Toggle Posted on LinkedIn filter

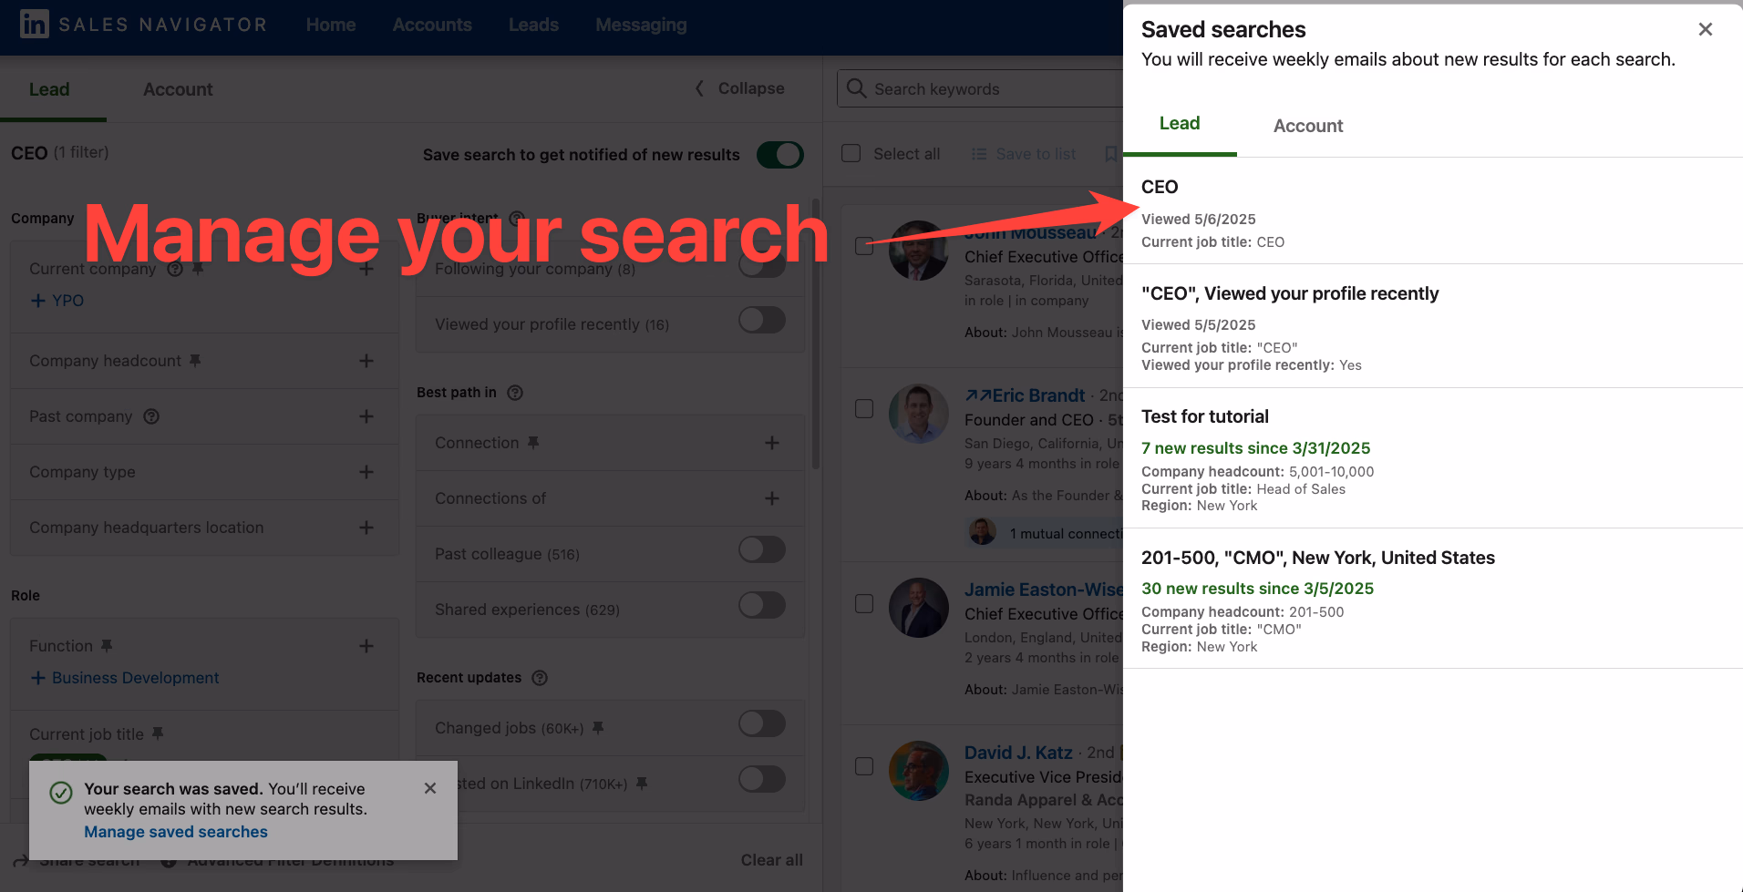(762, 779)
